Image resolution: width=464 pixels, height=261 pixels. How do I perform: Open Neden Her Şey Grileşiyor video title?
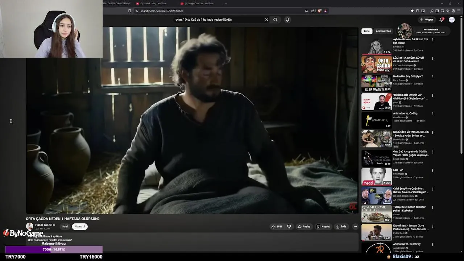click(x=408, y=76)
